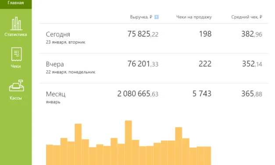Open the Чеки receipt icon

pos(16,54)
